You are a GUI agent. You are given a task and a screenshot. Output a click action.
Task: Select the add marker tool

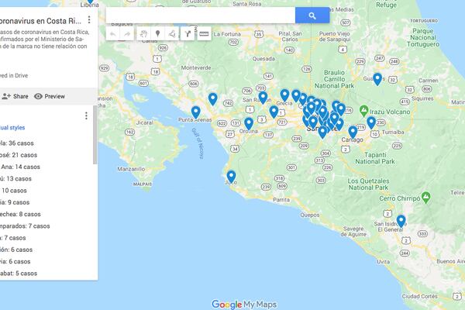pyautogui.click(x=158, y=34)
